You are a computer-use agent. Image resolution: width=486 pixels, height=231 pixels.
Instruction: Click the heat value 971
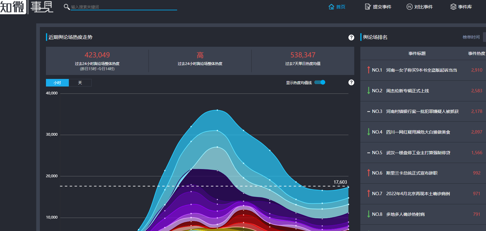477,194
